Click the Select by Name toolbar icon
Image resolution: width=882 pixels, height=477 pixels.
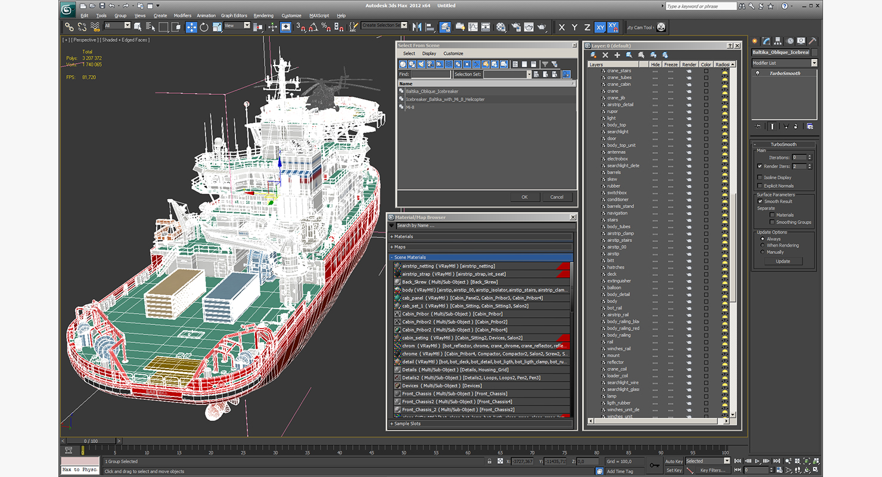(151, 27)
